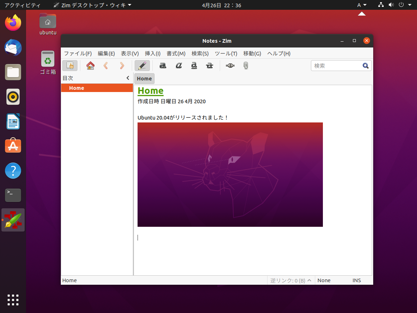Show the applications grid
The image size is (417, 313).
13,300
